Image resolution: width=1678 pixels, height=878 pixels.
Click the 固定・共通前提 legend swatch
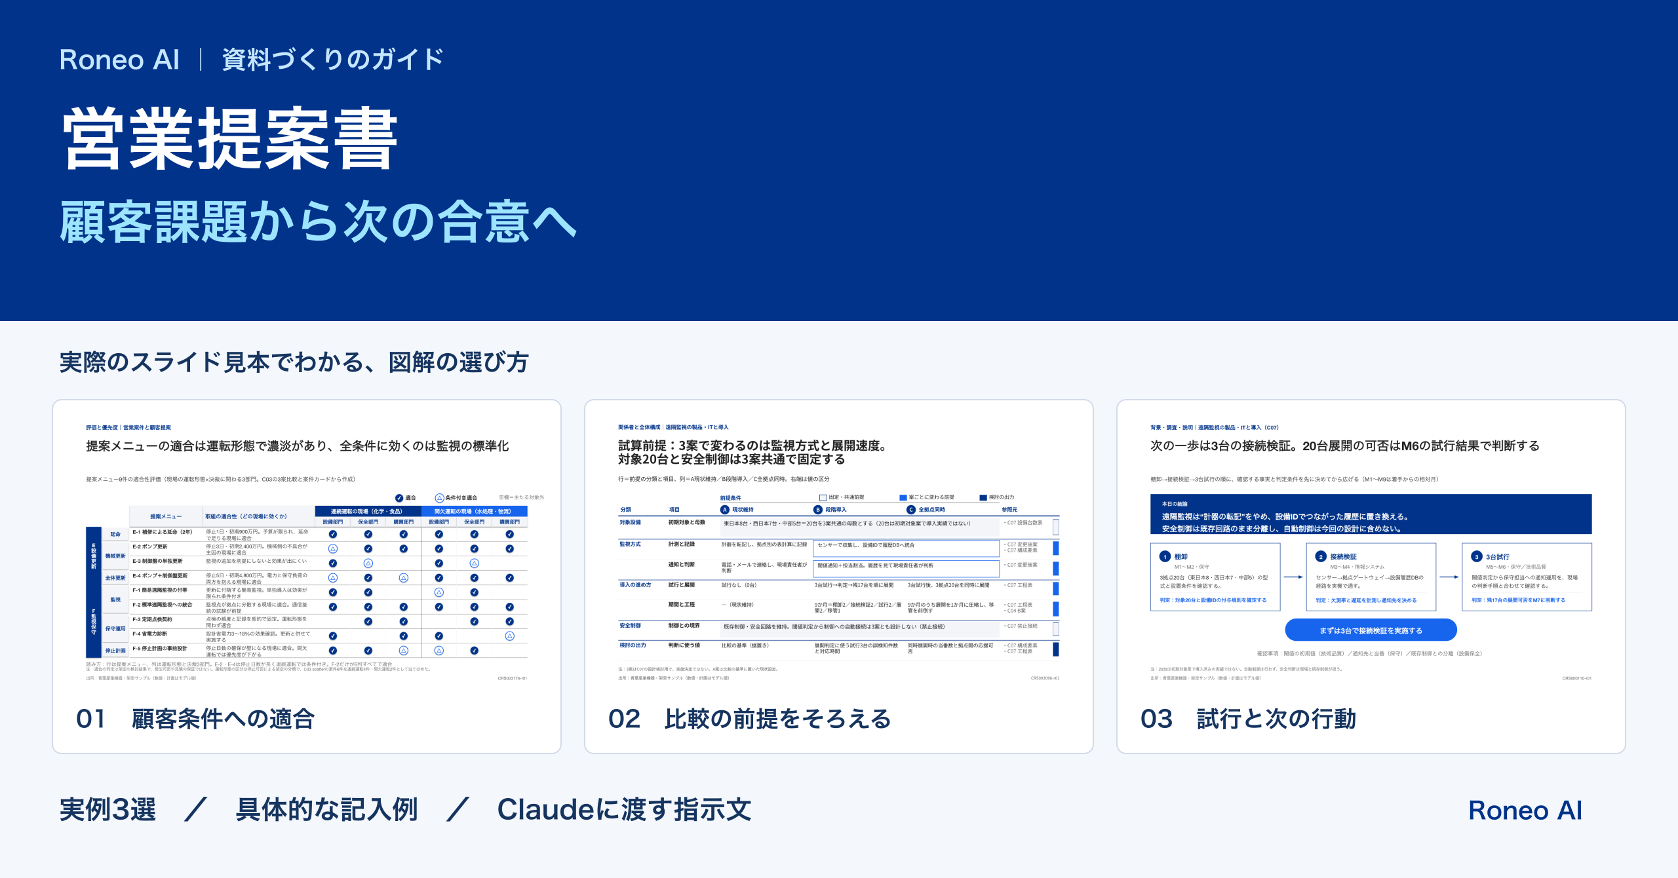[x=823, y=498]
